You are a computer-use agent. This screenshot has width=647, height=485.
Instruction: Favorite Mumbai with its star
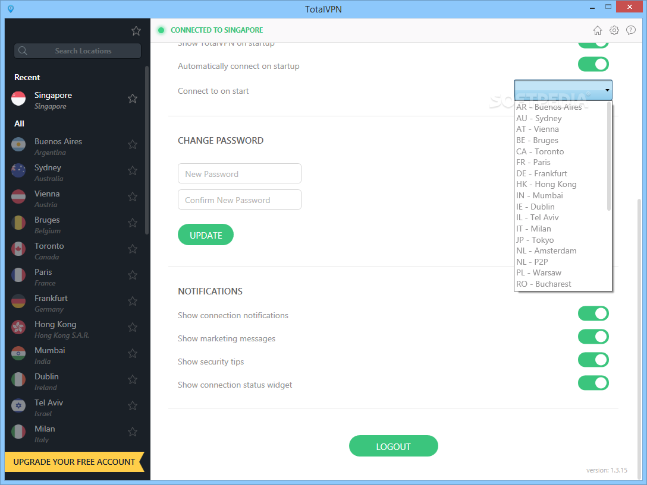point(133,354)
